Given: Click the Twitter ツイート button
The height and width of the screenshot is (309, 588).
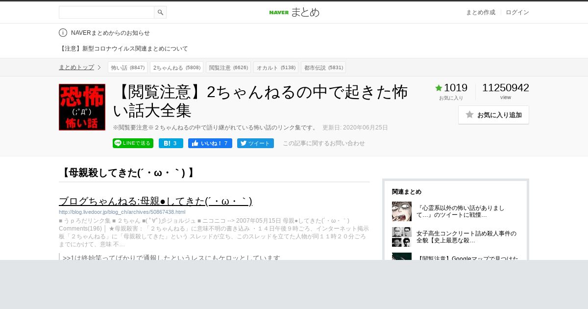Looking at the screenshot, I should [x=255, y=143].
